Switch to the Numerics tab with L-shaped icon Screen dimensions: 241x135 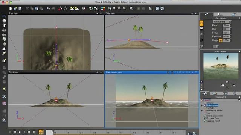click(220, 14)
